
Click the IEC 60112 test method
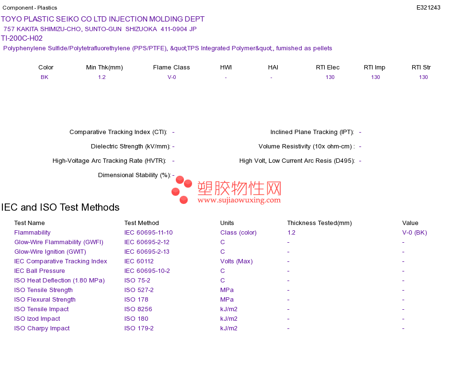coord(139,261)
